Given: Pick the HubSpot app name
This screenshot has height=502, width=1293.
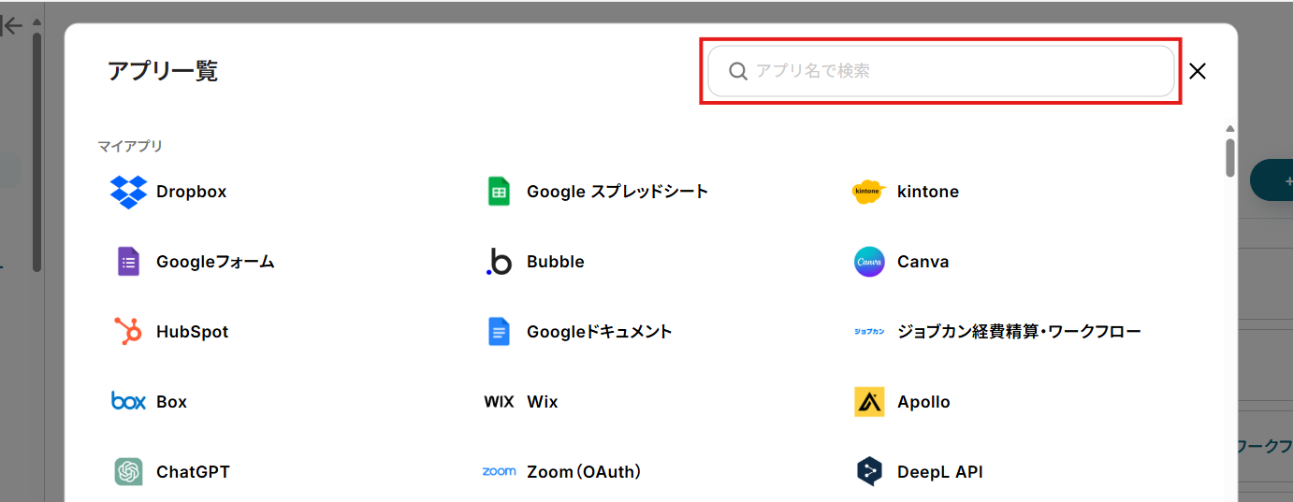Looking at the screenshot, I should point(193,332).
